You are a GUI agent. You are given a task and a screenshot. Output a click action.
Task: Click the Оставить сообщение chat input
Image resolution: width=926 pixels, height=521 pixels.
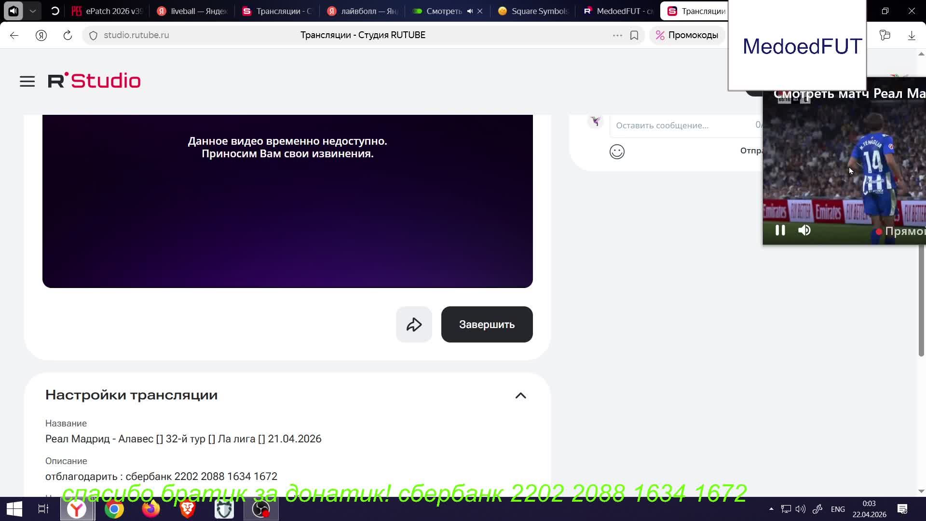click(x=680, y=125)
